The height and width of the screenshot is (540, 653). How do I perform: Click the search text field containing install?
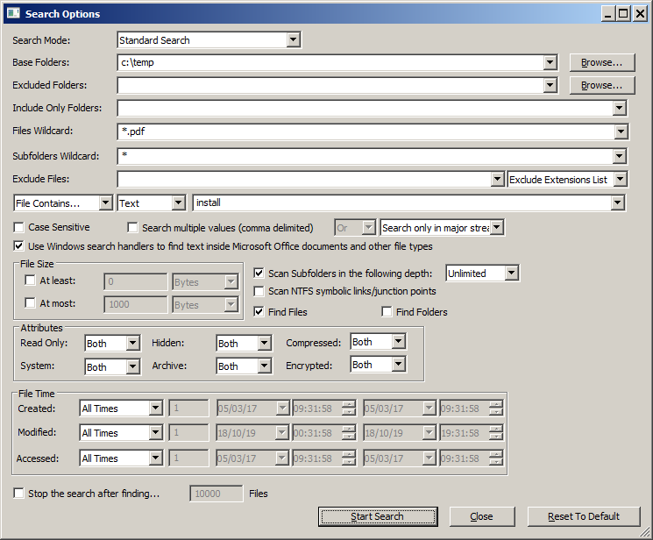click(x=401, y=203)
